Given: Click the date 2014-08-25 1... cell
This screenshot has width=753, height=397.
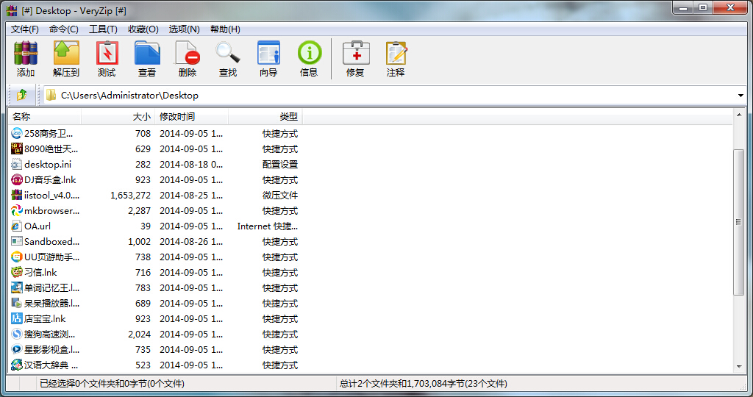Looking at the screenshot, I should (191, 196).
